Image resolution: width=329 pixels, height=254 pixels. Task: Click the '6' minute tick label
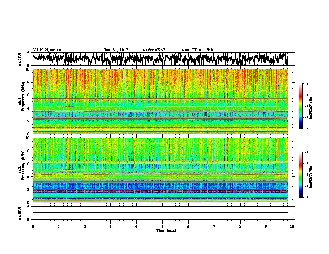coord(189,227)
